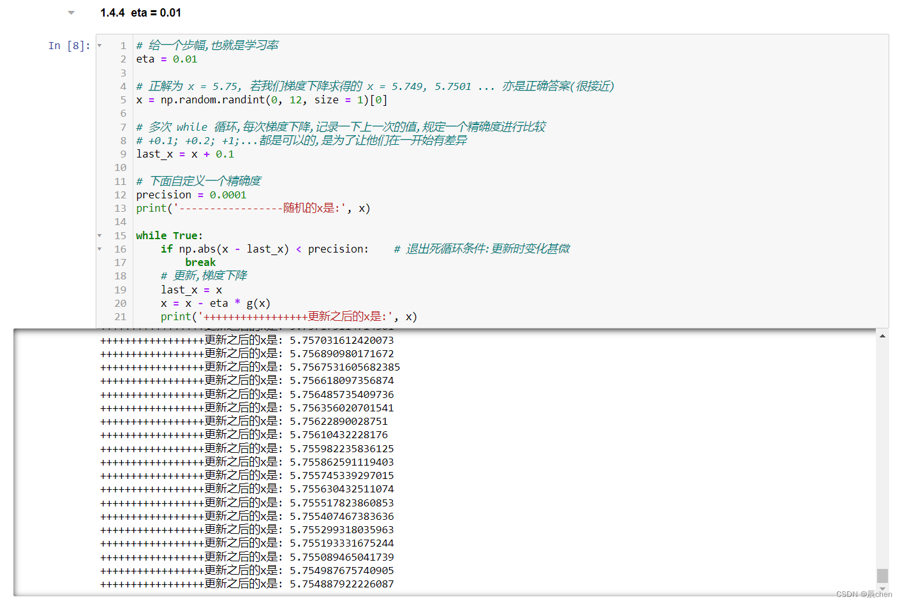902x604 pixels.
Task: Click output value 5.756485735409736
Action: [342, 395]
